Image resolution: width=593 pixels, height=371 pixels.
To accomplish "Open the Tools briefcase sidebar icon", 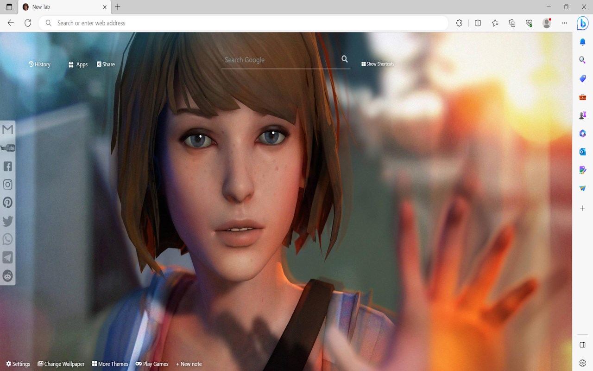I will [583, 97].
